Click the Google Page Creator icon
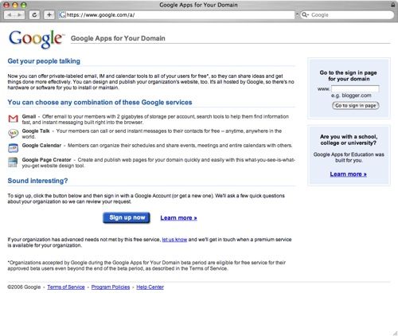 click(x=13, y=162)
